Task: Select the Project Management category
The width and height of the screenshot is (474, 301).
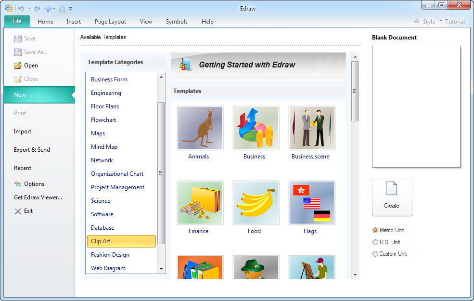Action: click(117, 187)
